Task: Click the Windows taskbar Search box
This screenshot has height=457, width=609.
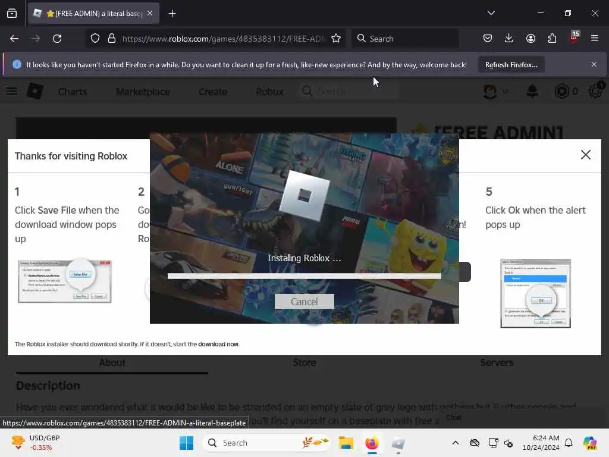Action: [x=266, y=443]
